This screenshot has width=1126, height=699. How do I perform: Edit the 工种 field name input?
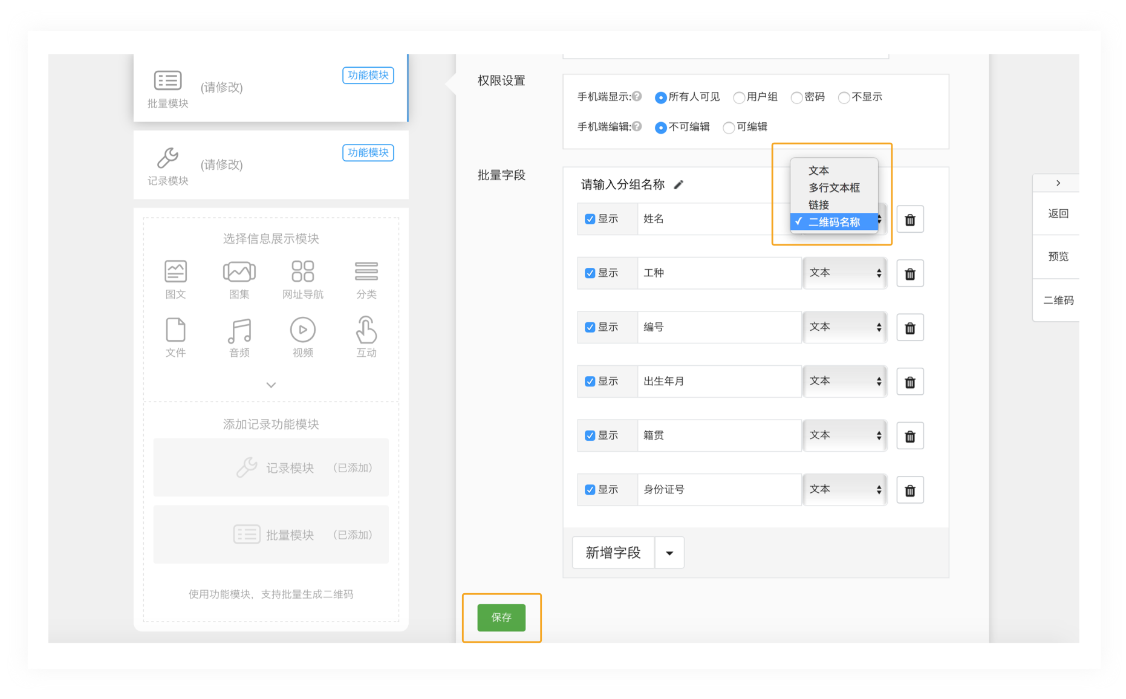[x=720, y=273]
